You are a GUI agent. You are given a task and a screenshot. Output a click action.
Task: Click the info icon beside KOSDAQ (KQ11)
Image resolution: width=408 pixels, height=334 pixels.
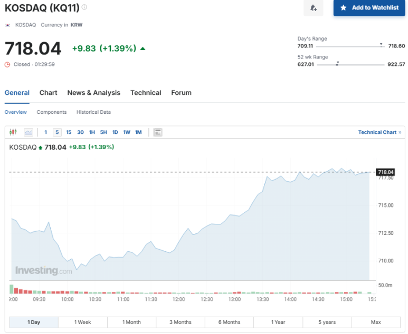click(84, 7)
